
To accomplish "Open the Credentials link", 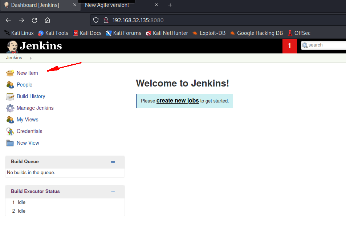I will (x=29, y=131).
